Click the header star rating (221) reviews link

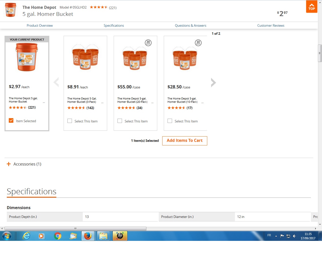103,7
